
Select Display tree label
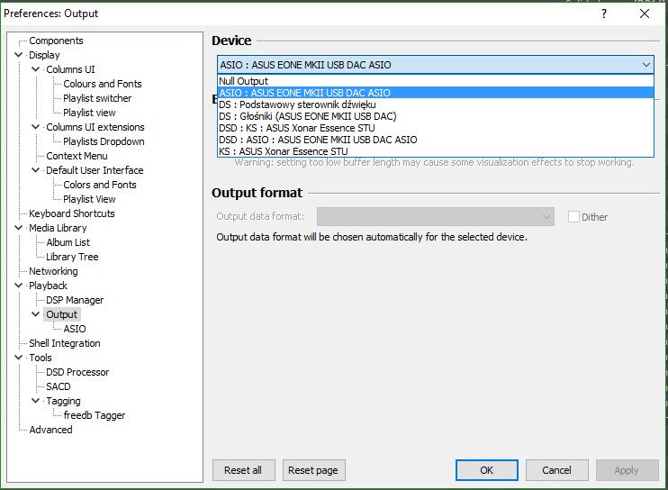pyautogui.click(x=44, y=55)
